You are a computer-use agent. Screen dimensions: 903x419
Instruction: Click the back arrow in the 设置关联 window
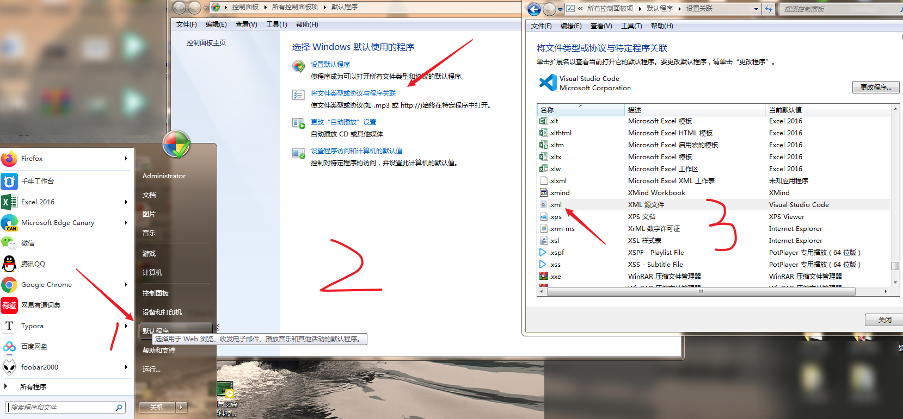(x=534, y=9)
